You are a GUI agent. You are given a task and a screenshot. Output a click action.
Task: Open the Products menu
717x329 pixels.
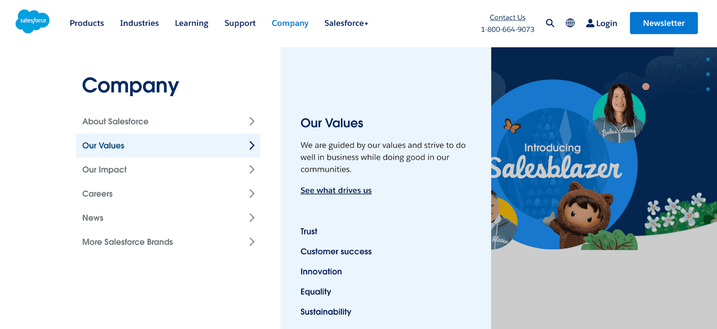(x=86, y=23)
